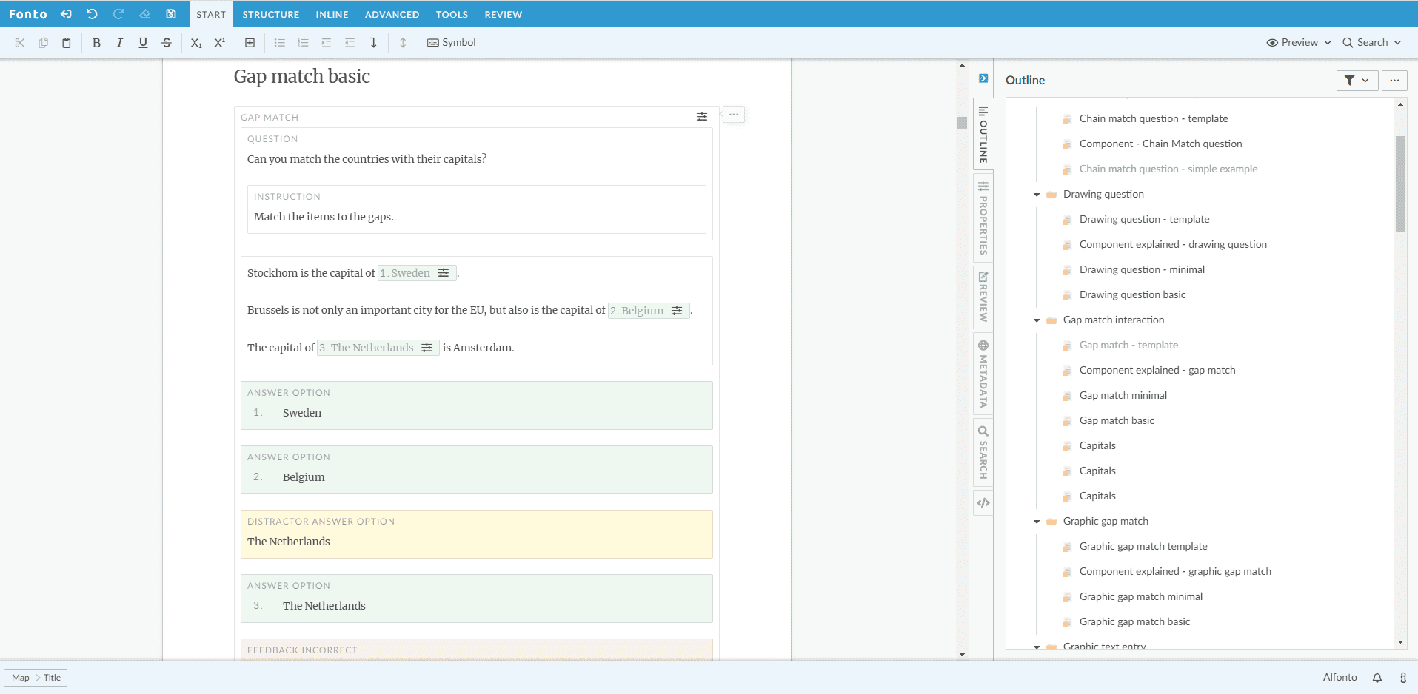The width and height of the screenshot is (1418, 694).
Task: Apply italic formatting from toolbar
Action: (119, 43)
